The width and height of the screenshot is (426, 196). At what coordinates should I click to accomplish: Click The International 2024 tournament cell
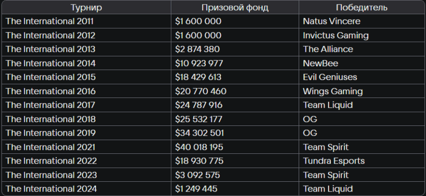coord(49,189)
